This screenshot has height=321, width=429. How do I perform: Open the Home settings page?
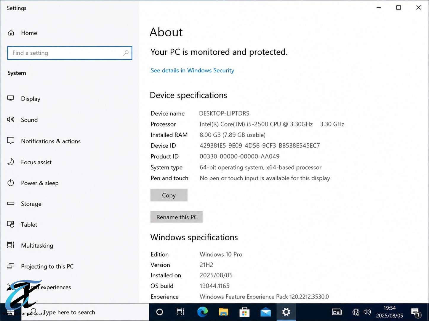coord(22,33)
